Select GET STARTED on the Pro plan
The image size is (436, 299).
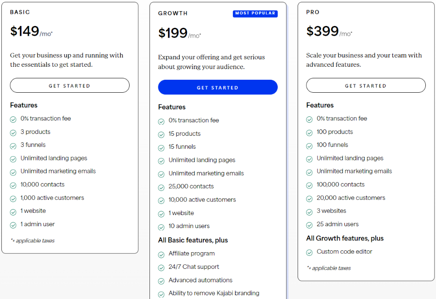coord(366,85)
